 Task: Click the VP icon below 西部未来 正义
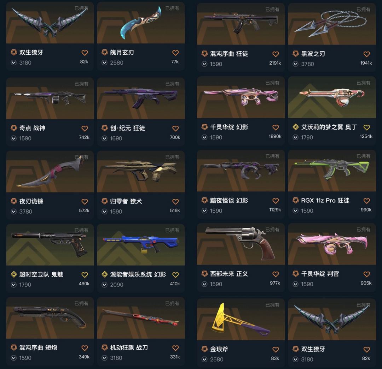204,284
